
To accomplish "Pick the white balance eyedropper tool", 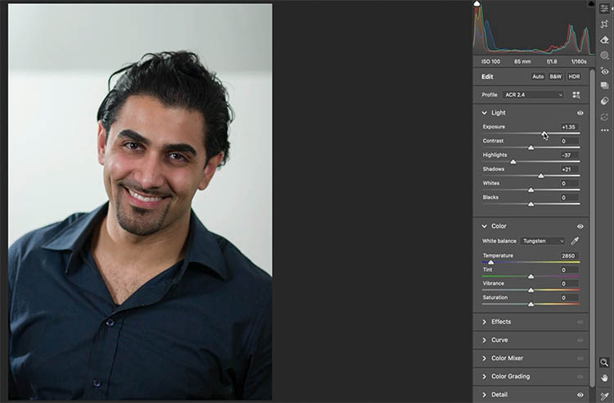I will (575, 241).
